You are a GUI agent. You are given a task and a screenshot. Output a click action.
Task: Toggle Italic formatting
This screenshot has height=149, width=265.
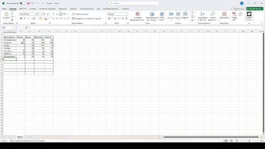(24, 18)
